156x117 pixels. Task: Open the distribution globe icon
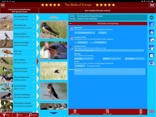point(152,40)
